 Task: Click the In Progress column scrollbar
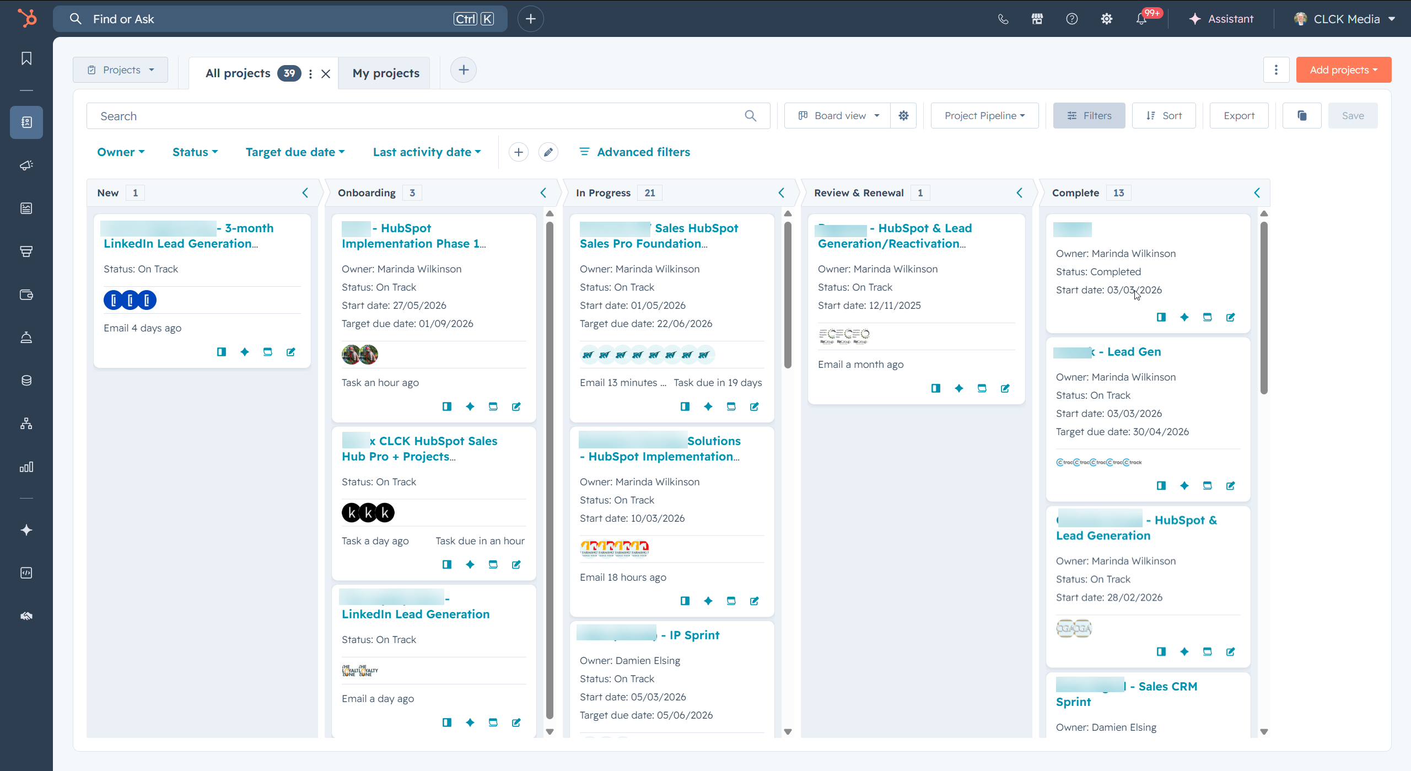coord(788,295)
